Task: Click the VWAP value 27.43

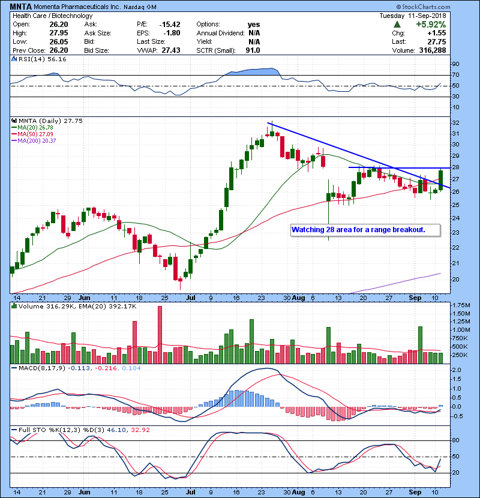Action: (x=171, y=50)
